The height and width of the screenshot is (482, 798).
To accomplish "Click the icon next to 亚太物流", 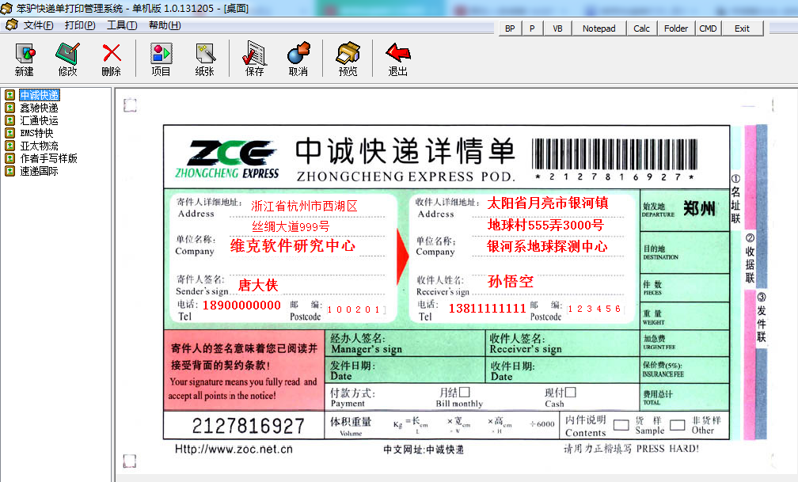I will tap(9, 146).
